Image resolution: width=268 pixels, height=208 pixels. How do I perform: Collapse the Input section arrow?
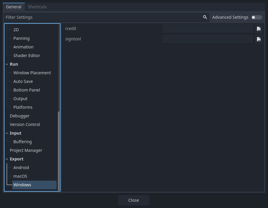[7, 133]
